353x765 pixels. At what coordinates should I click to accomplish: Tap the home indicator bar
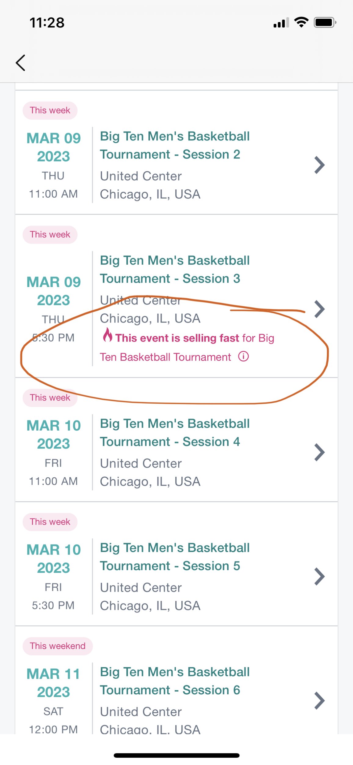[x=176, y=756]
